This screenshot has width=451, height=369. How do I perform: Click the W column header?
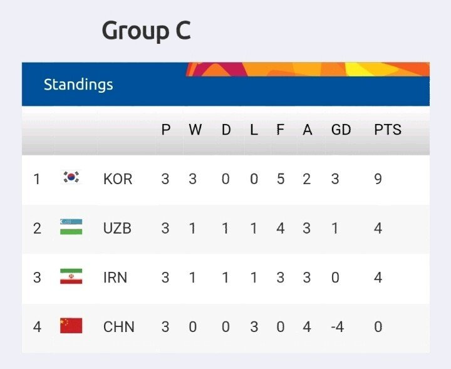tap(195, 130)
